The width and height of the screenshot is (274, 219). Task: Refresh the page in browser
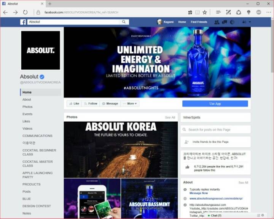25,12
